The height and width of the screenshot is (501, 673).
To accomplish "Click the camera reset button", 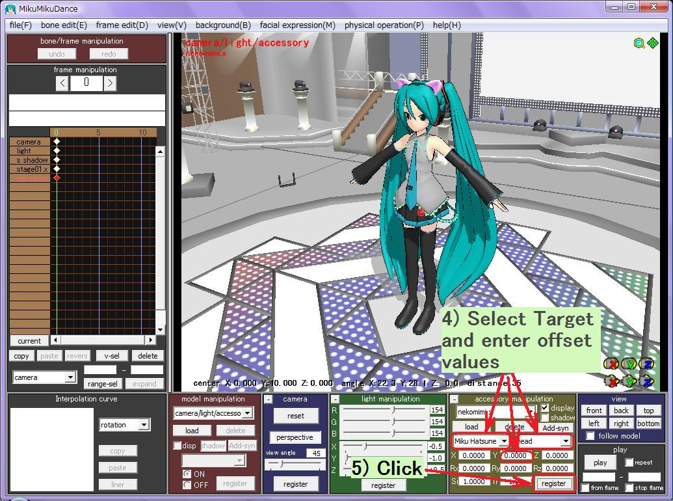I will pos(296,416).
